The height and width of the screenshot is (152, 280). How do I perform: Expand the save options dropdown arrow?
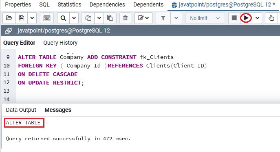(32, 18)
